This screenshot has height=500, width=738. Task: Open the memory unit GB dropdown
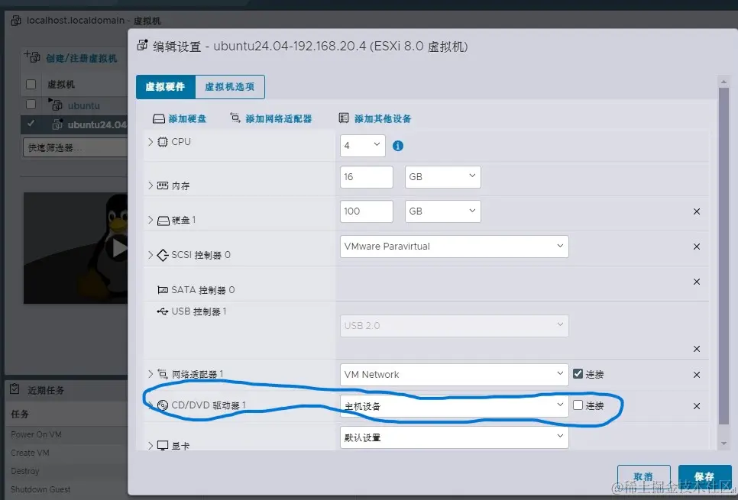[x=443, y=177]
